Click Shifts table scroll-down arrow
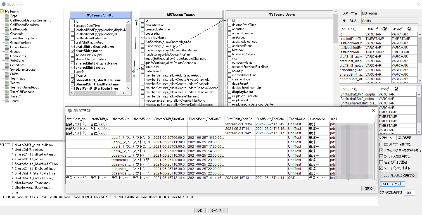 129,88
